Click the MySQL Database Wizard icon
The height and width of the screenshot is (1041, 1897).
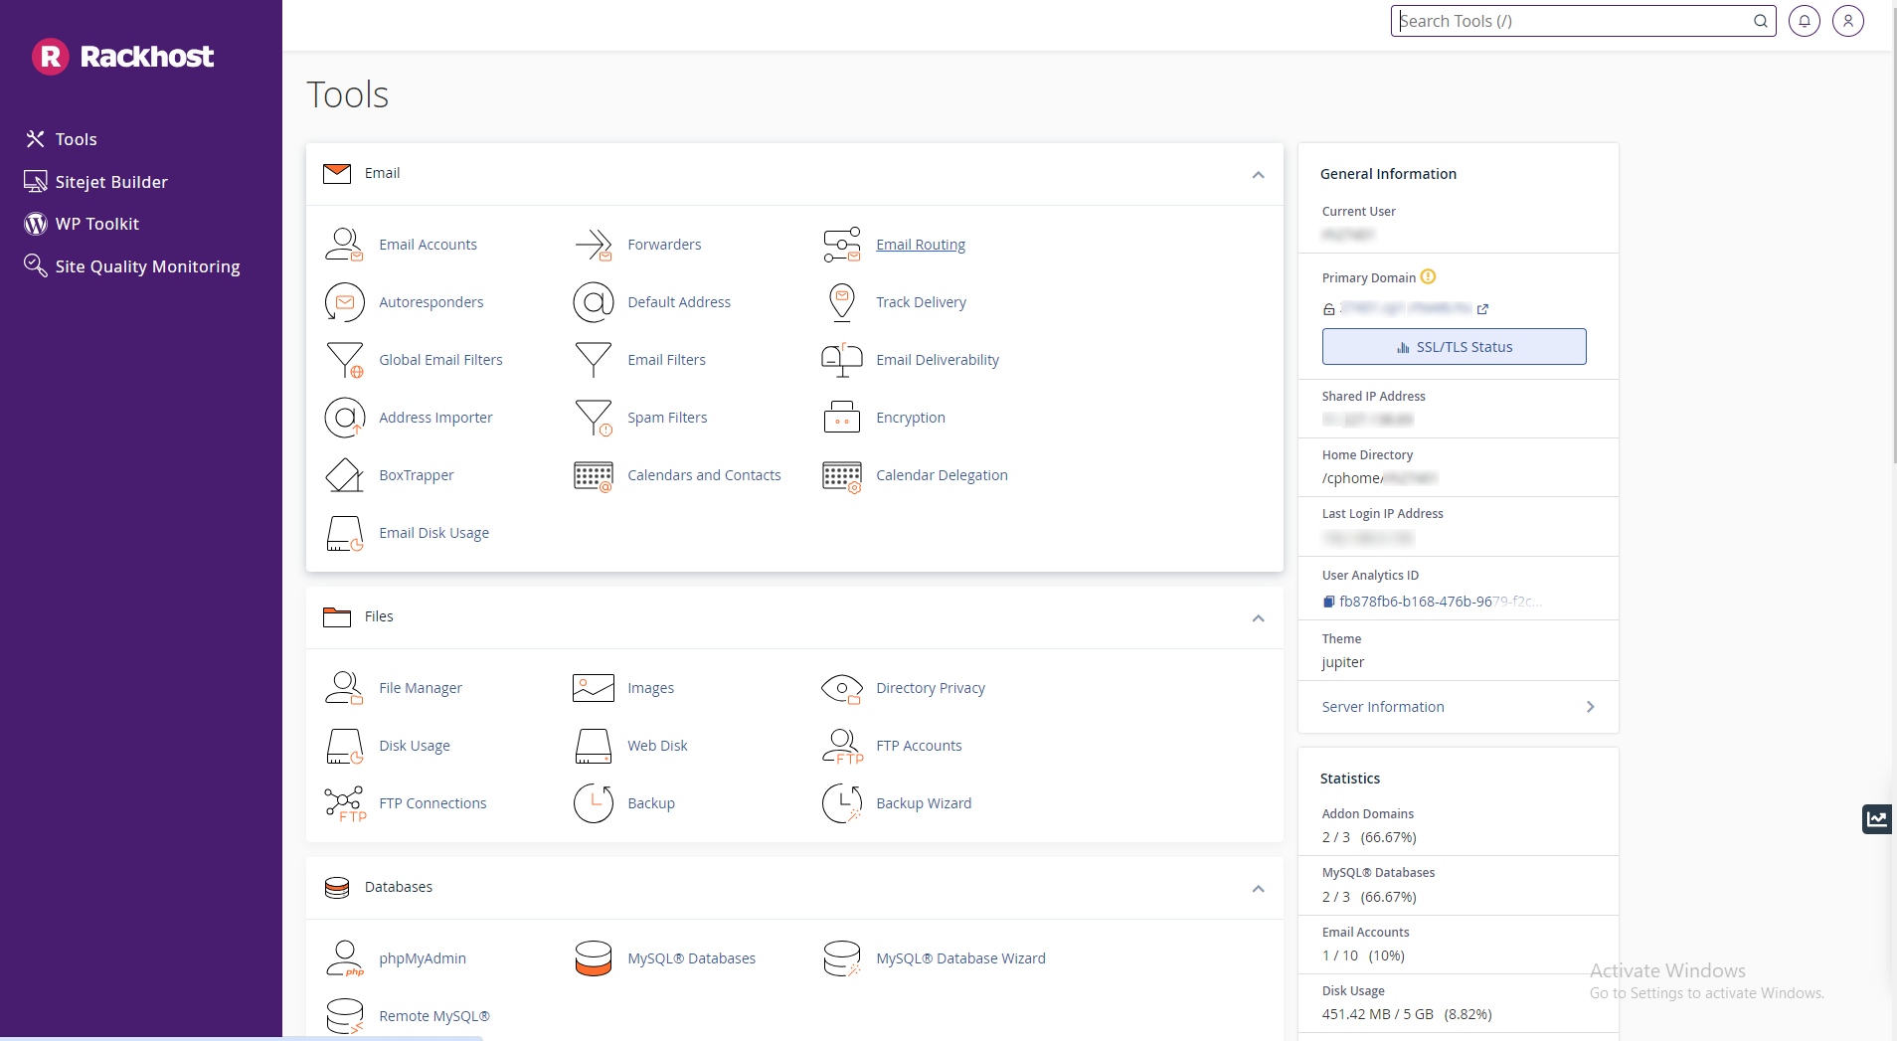pyautogui.click(x=842, y=958)
